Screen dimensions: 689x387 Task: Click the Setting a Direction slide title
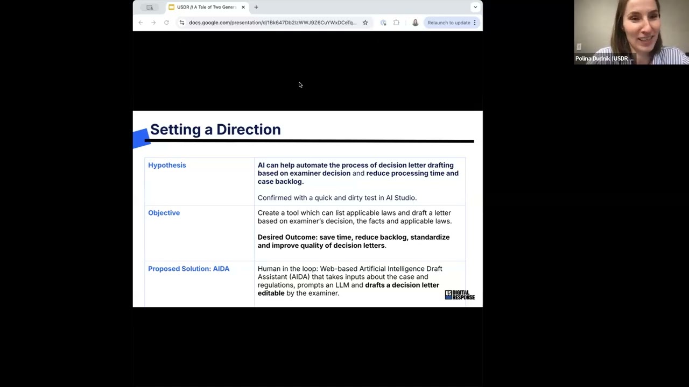point(215,130)
